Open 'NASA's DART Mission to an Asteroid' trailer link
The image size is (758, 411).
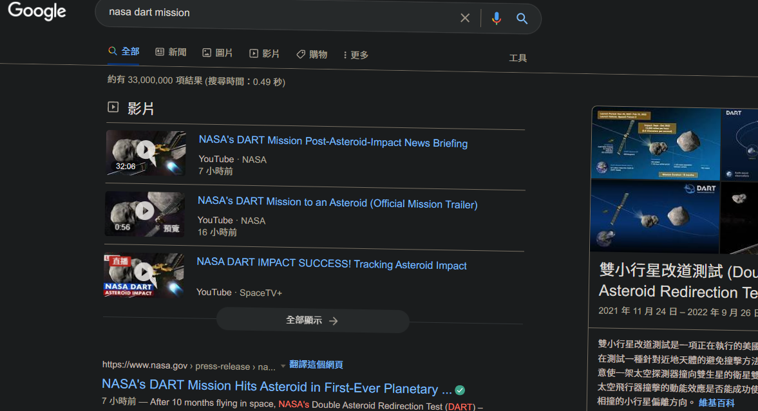click(337, 203)
